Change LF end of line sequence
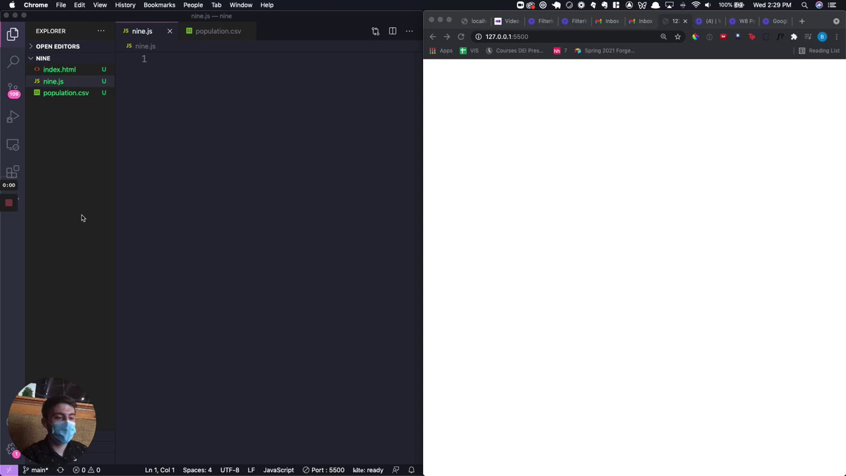 (x=251, y=470)
